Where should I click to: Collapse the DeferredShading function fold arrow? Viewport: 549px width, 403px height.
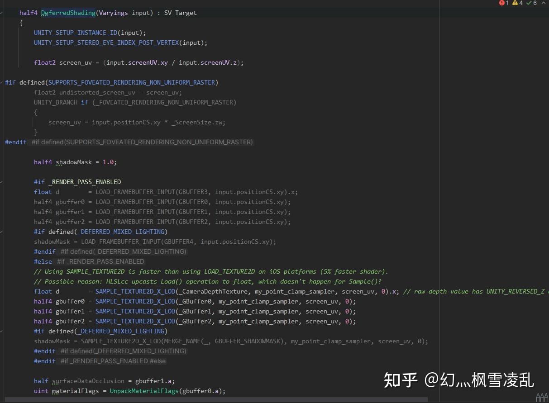click(1, 13)
